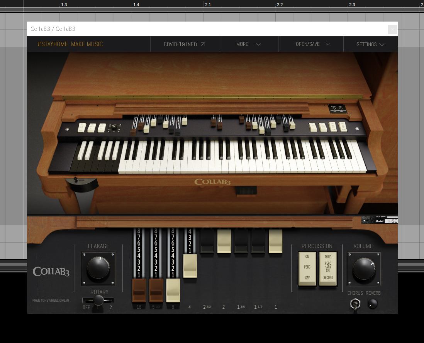Click the 16 drawbar footage label
This screenshot has height=343, width=424.
coord(139,307)
